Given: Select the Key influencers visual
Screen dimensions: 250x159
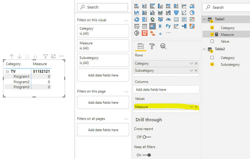Looking at the screenshot, I should click(x=176, y=26).
